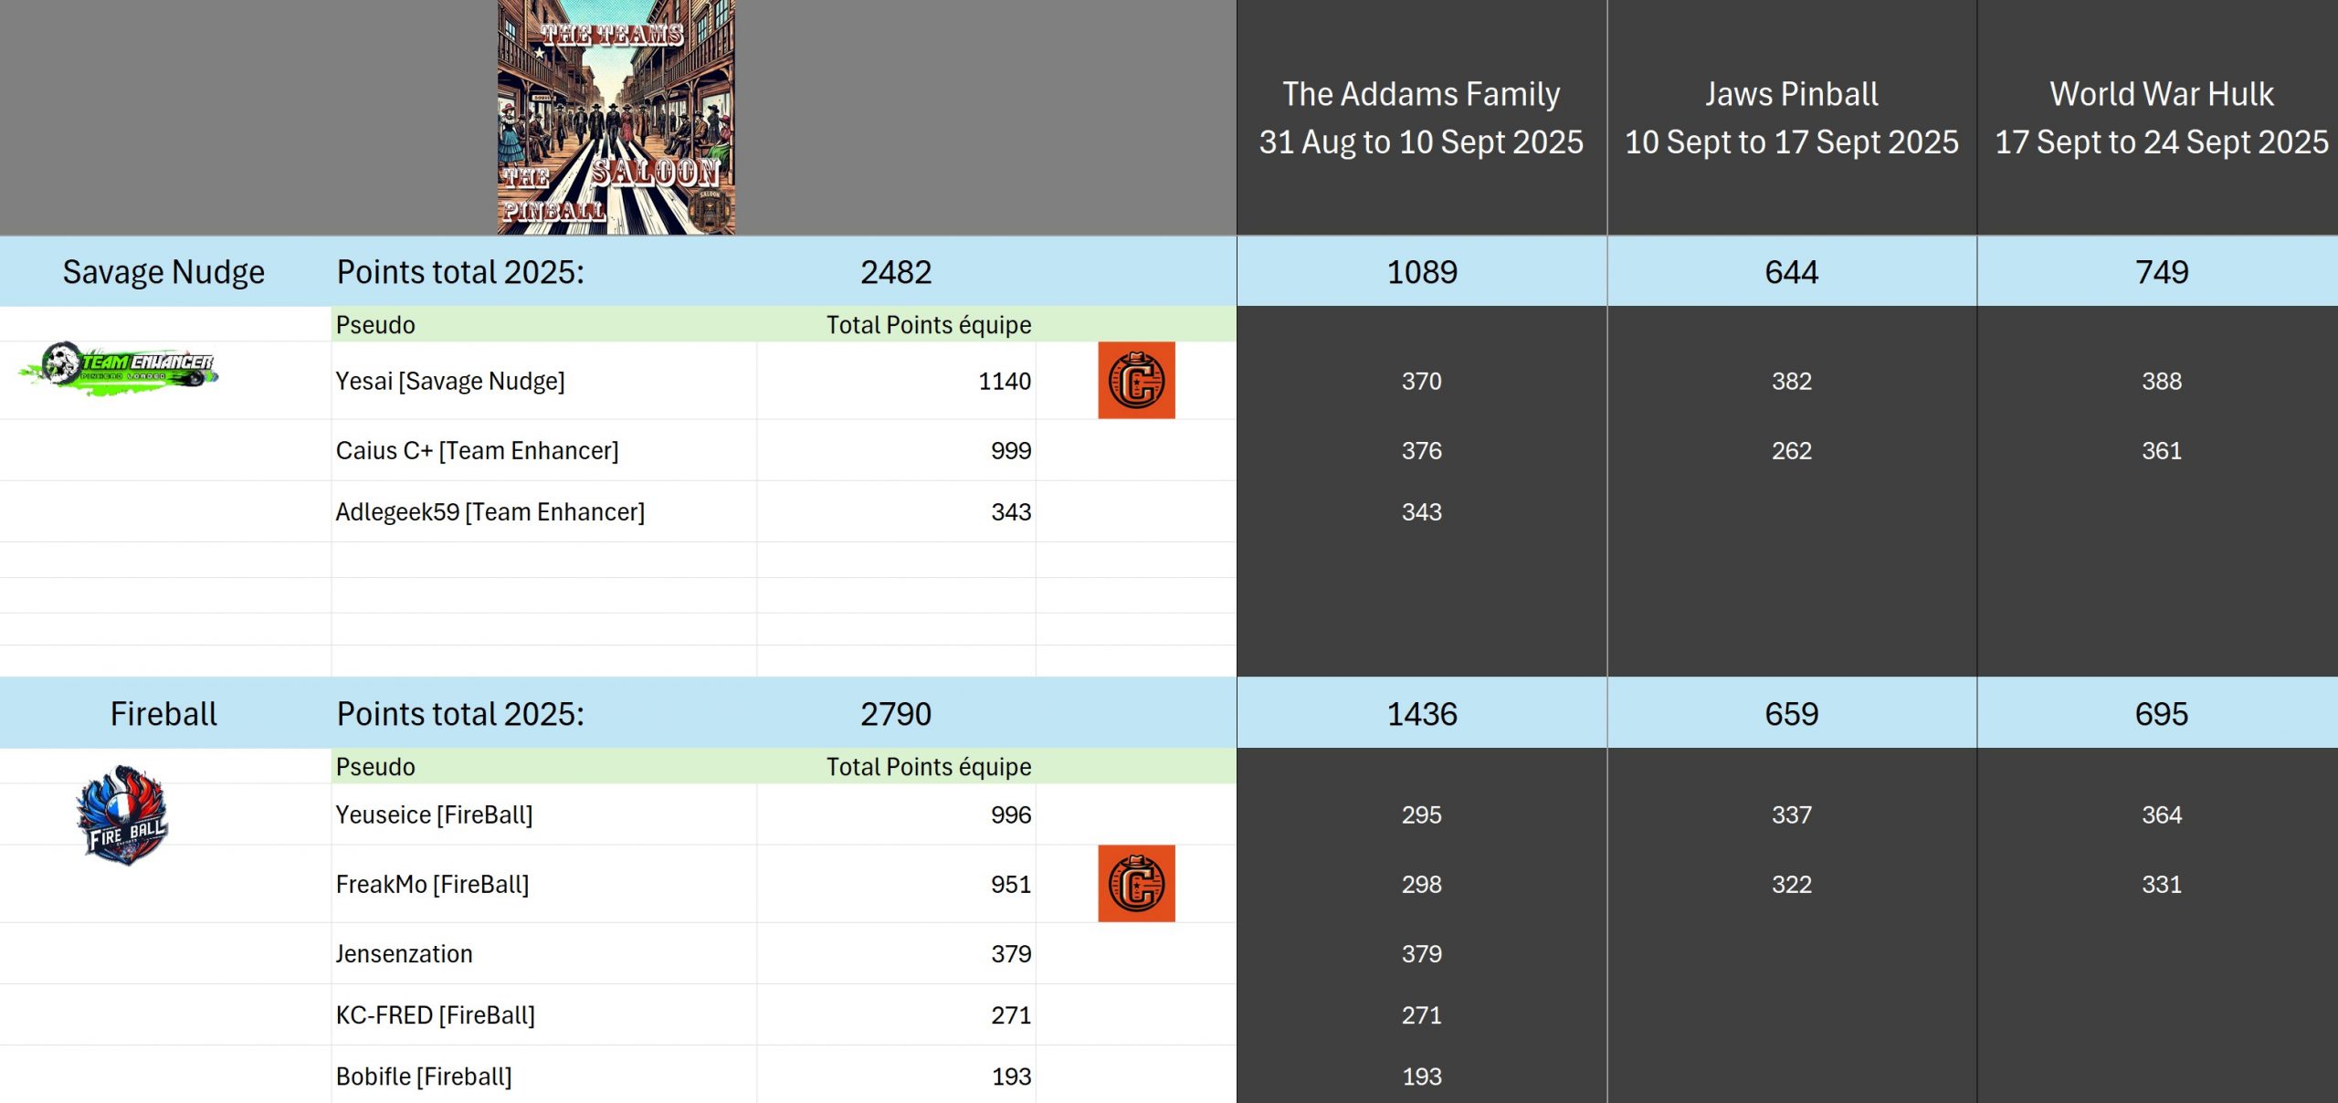Click the Fire Ball team logo

tap(123, 815)
